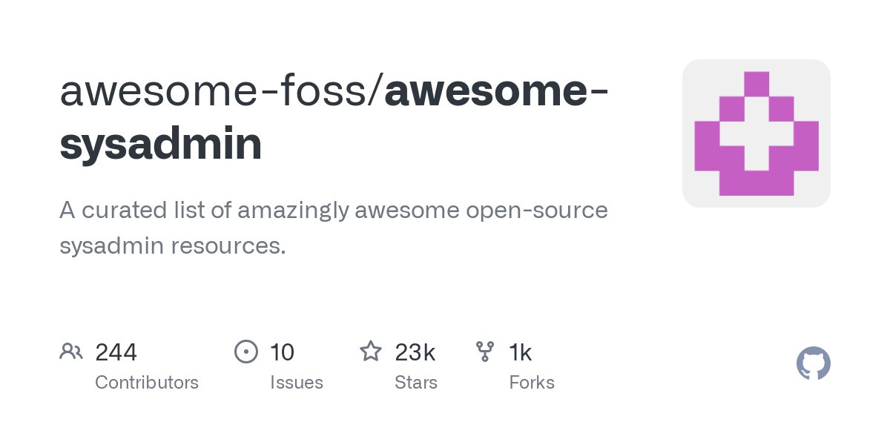
Task: Click the Stars star icon
Action: [x=370, y=351]
